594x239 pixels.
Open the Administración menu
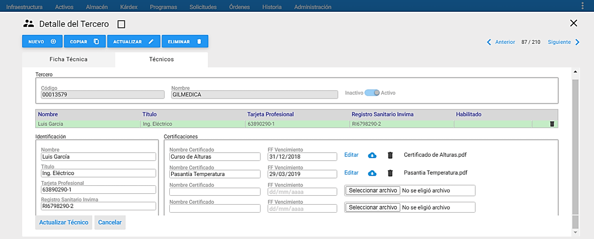[313, 7]
